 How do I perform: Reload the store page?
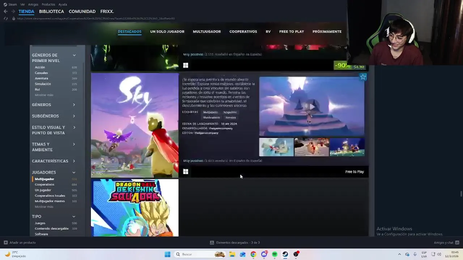tap(5, 18)
